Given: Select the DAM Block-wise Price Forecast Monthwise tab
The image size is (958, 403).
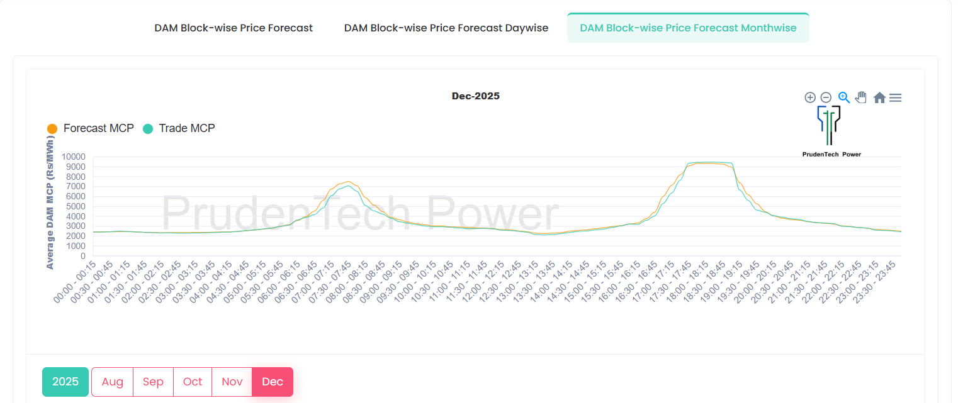Looking at the screenshot, I should click(687, 28).
